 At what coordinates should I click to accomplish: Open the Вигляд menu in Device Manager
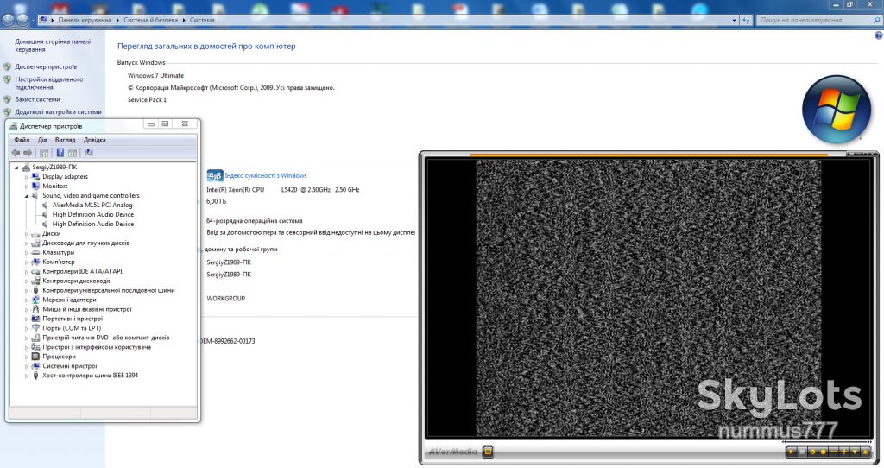(65, 140)
